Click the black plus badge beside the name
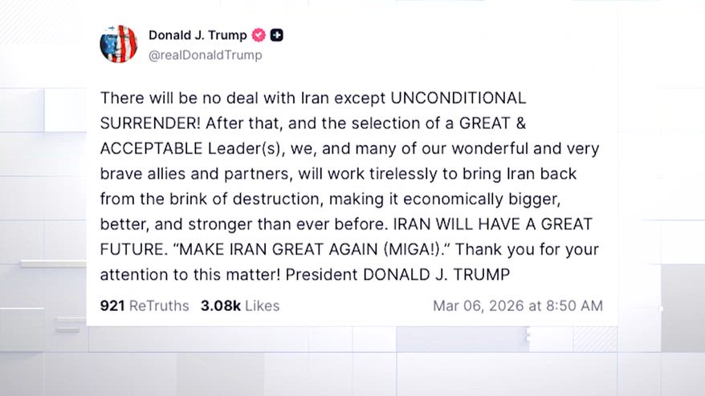The image size is (705, 396). [277, 35]
